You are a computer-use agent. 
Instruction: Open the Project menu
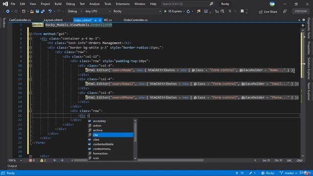[45, 4]
